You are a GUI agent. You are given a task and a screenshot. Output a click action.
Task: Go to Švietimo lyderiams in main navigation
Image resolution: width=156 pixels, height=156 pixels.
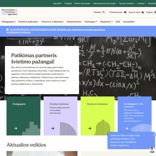28,22
